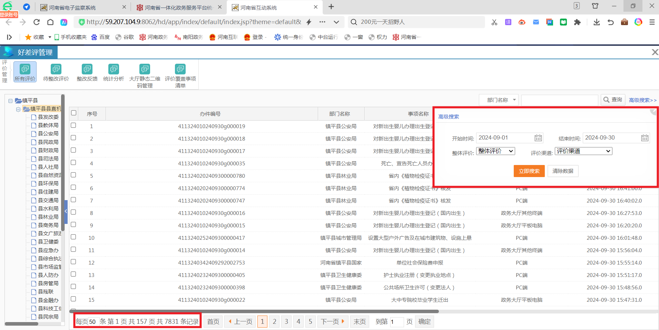Close the 好差评管理 panel with X
The width and height of the screenshot is (659, 330).
click(x=655, y=52)
